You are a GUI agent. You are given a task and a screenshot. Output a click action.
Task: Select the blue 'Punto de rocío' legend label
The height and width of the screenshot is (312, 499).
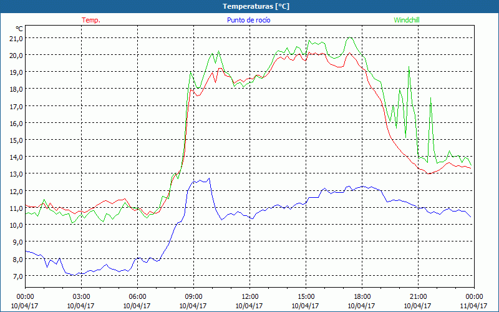pyautogui.click(x=248, y=20)
